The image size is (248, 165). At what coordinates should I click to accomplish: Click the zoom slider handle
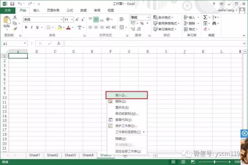pyautogui.click(x=215, y=162)
